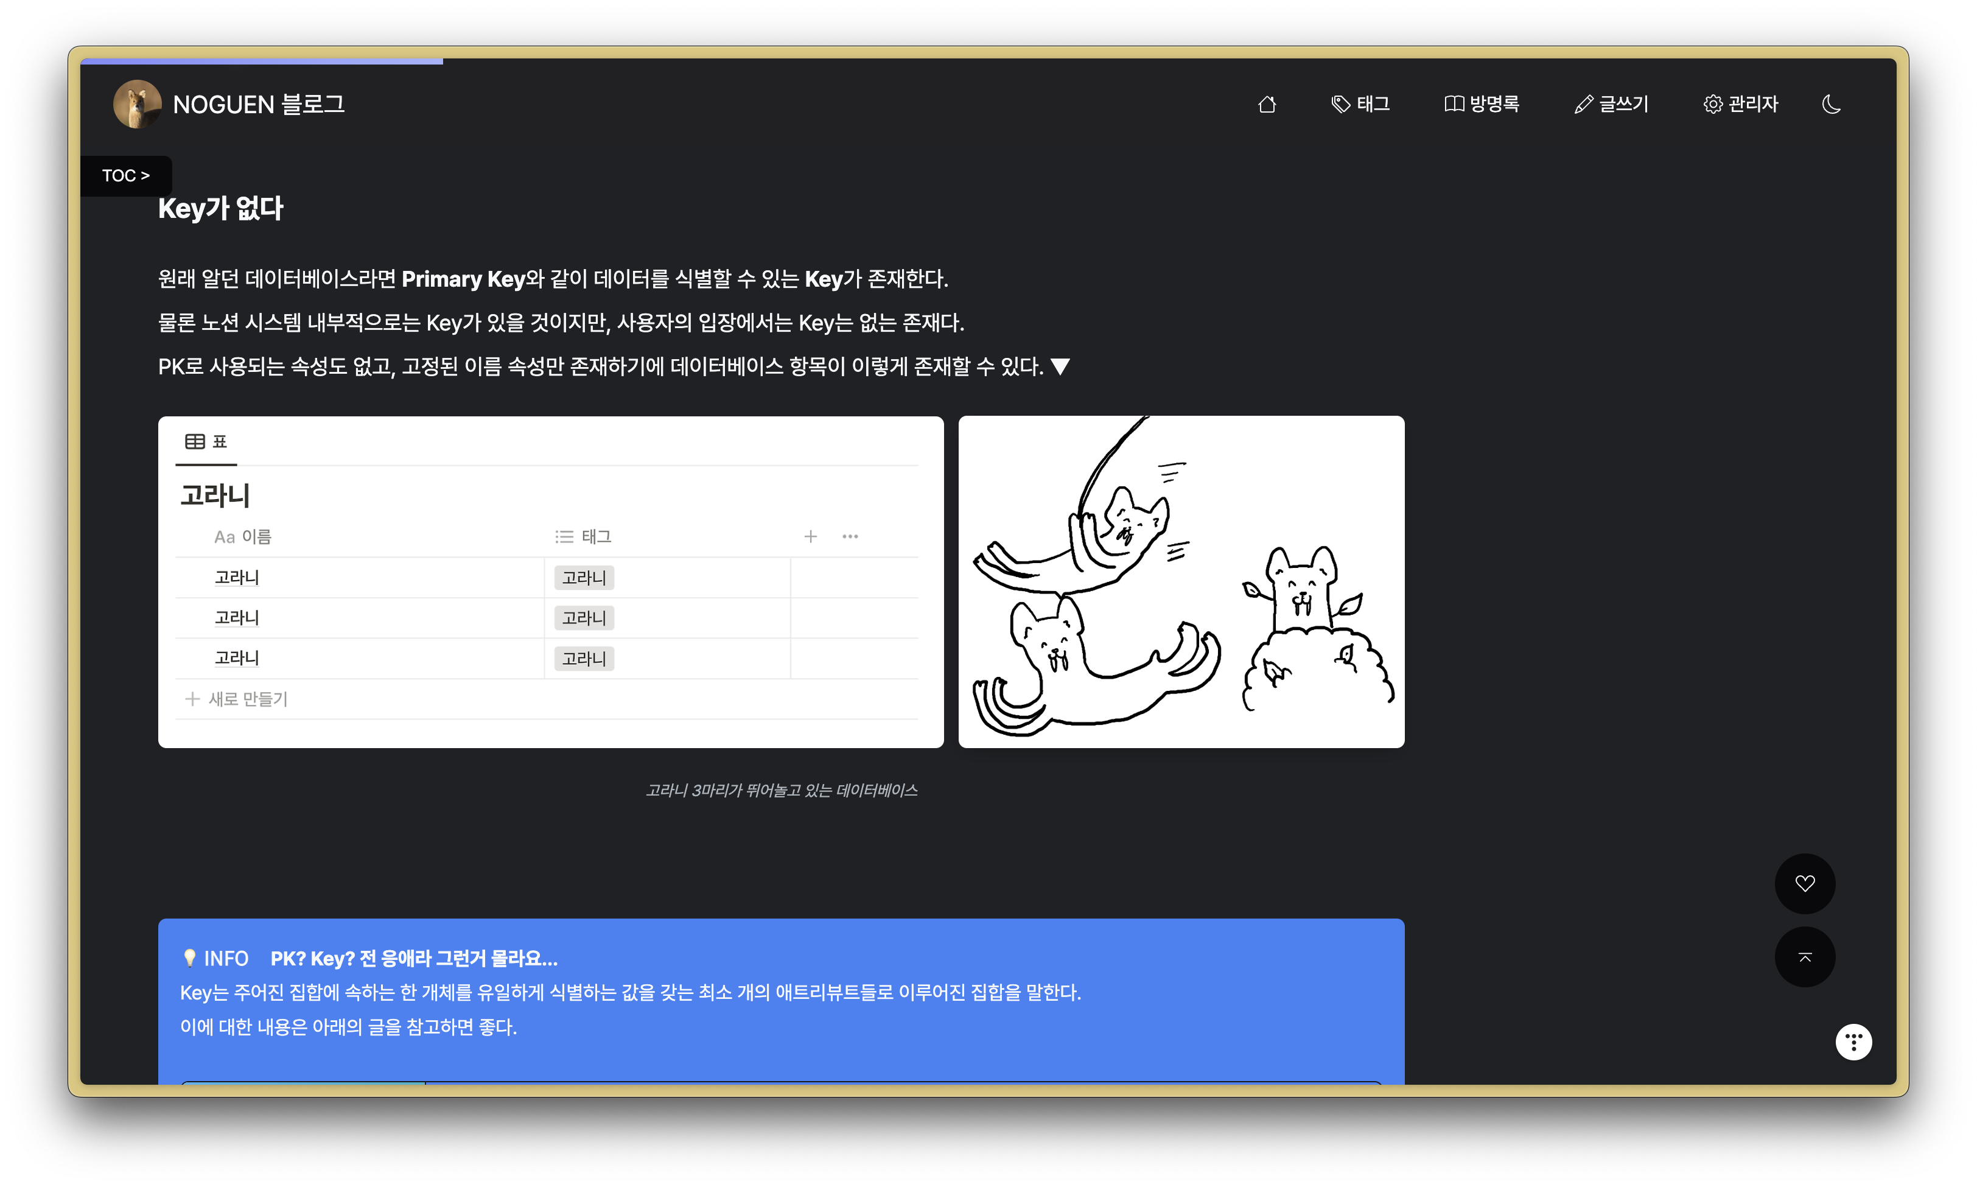Click the 이름 column header
1977x1187 pixels.
pyautogui.click(x=243, y=537)
